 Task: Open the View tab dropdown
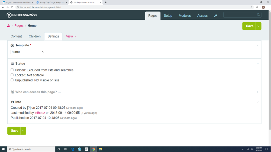coord(71,36)
